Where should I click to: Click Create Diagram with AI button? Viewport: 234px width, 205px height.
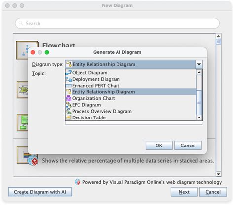click(40, 192)
